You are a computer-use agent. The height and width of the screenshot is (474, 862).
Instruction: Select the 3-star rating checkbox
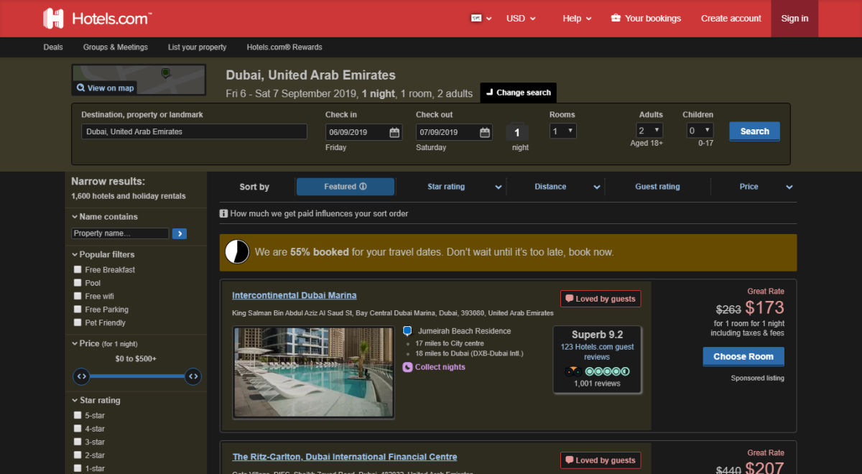pyautogui.click(x=78, y=442)
